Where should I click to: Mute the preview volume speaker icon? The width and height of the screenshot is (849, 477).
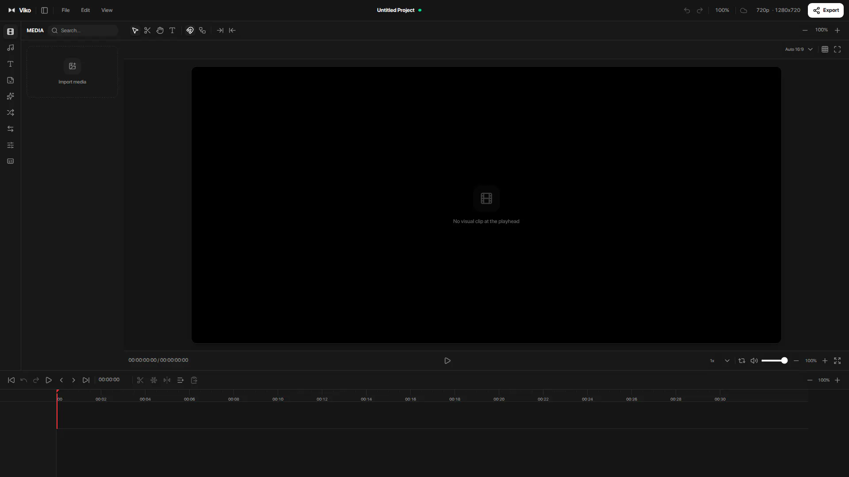point(754,361)
